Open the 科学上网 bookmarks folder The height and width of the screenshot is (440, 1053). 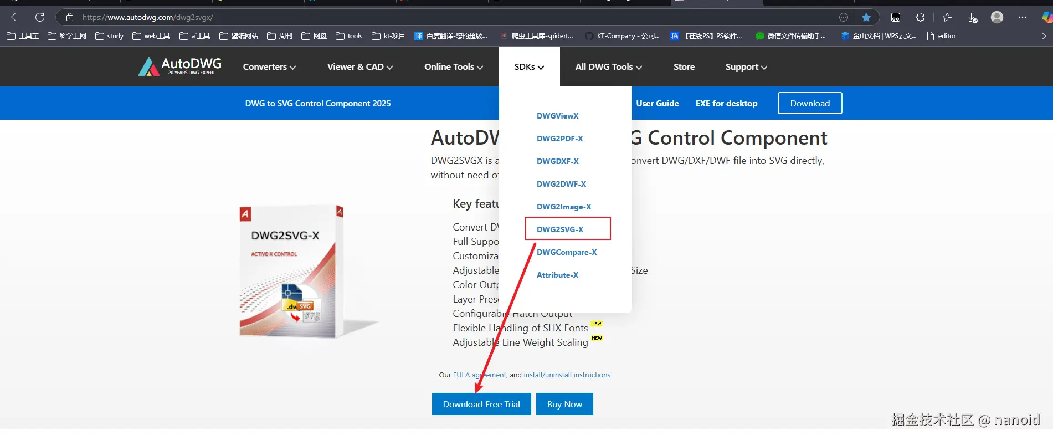67,36
